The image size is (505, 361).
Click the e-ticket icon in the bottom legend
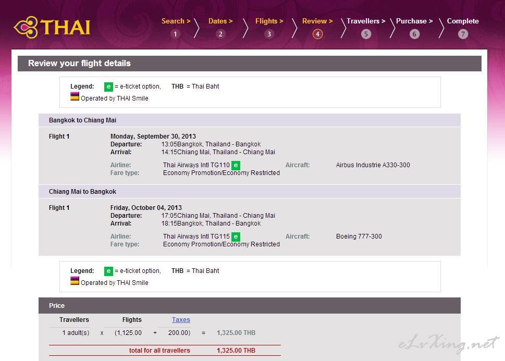[x=108, y=271]
